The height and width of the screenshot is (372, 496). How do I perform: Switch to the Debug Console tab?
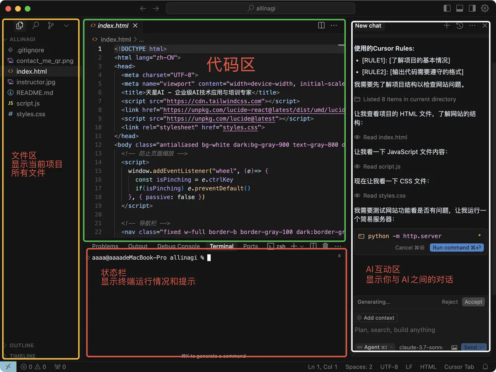point(179,246)
